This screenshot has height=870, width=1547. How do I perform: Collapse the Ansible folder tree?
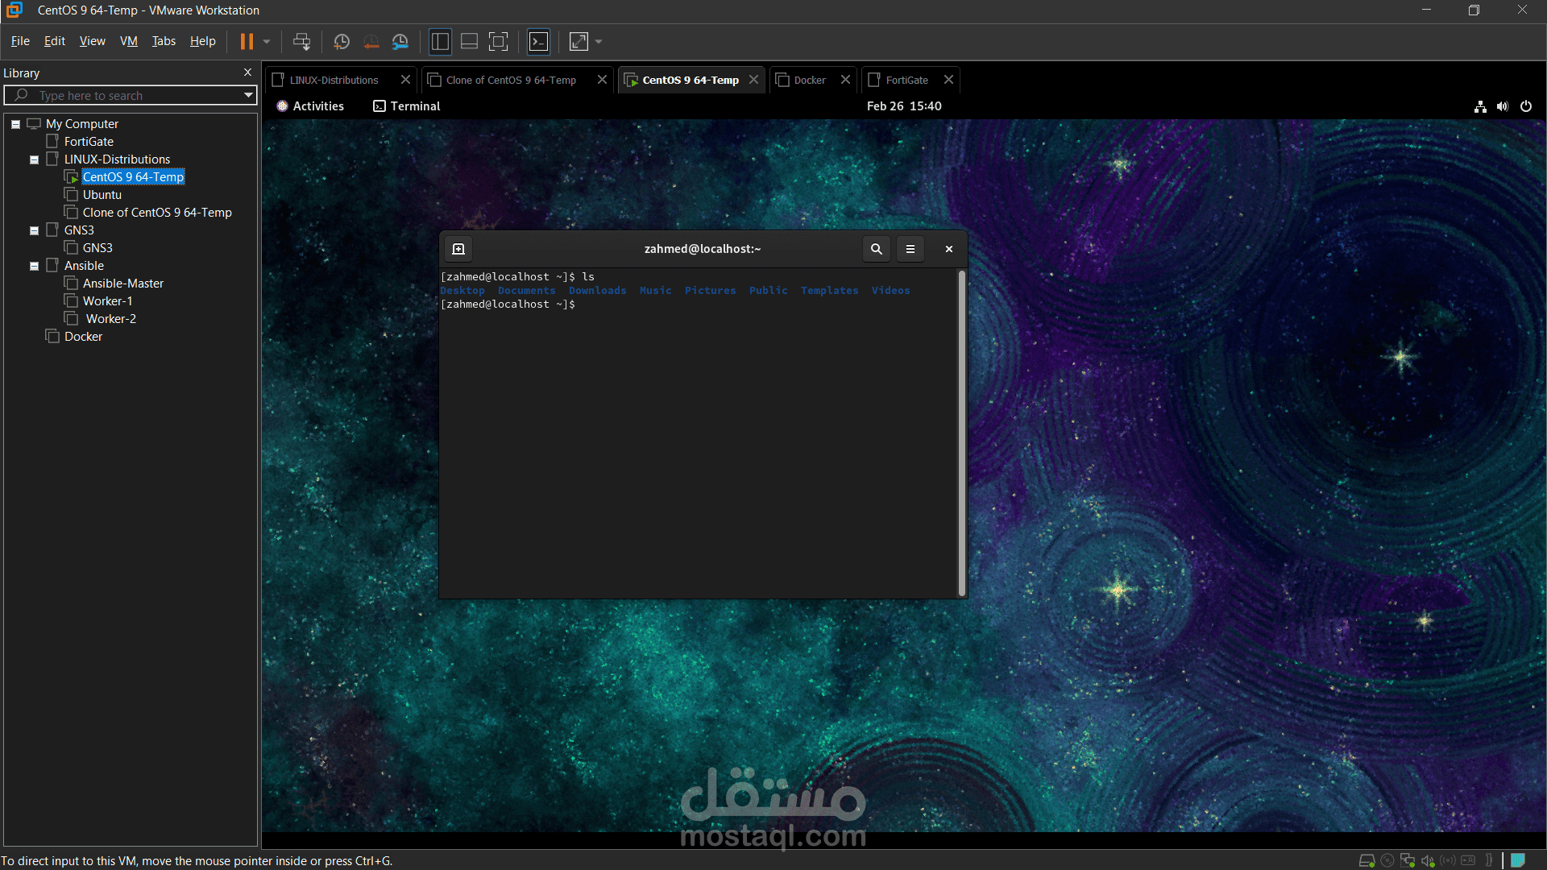click(x=35, y=266)
